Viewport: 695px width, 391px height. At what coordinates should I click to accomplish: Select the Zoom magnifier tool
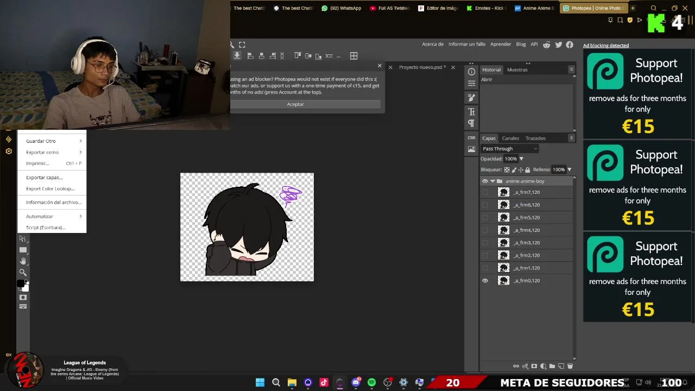tap(23, 272)
